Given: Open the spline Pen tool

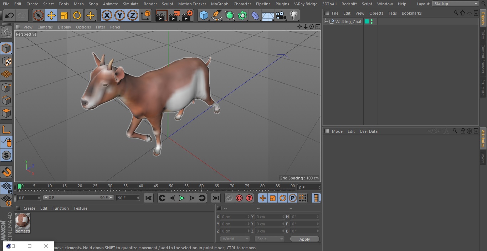Looking at the screenshot, I should coord(217,15).
